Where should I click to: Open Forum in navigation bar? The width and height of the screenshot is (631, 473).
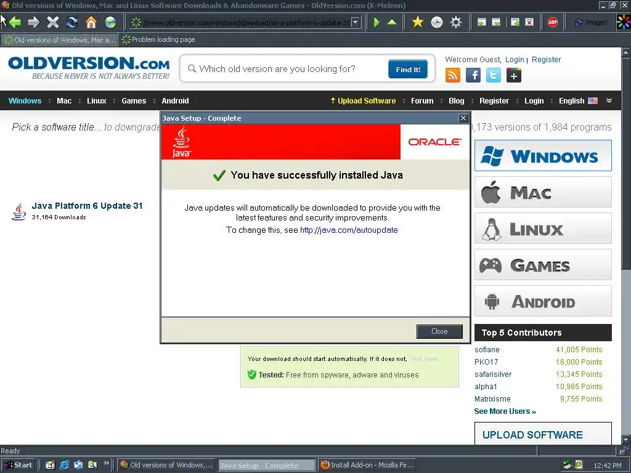(422, 100)
